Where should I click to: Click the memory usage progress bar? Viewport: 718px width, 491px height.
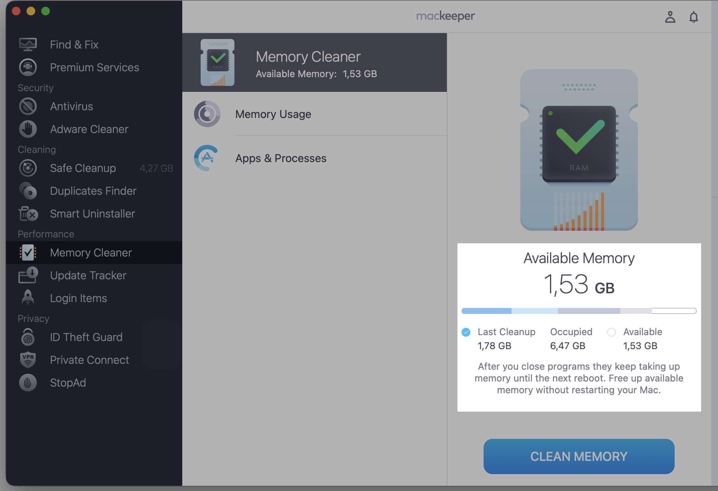coord(579,311)
